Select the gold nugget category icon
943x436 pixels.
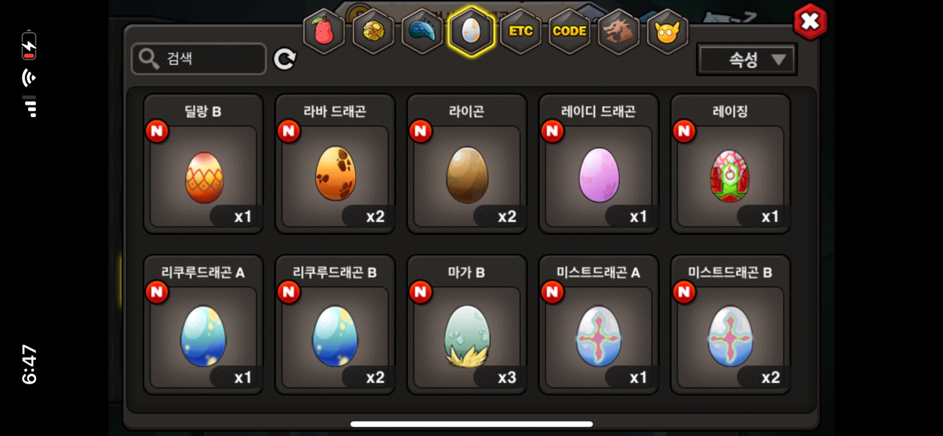tap(373, 31)
